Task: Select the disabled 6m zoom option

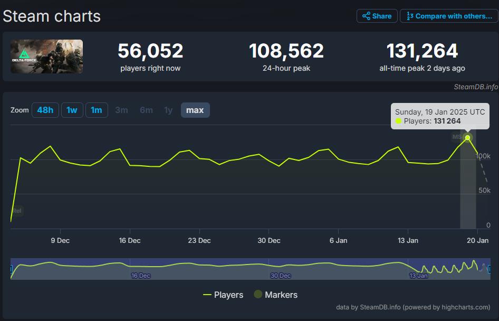Action: (146, 110)
